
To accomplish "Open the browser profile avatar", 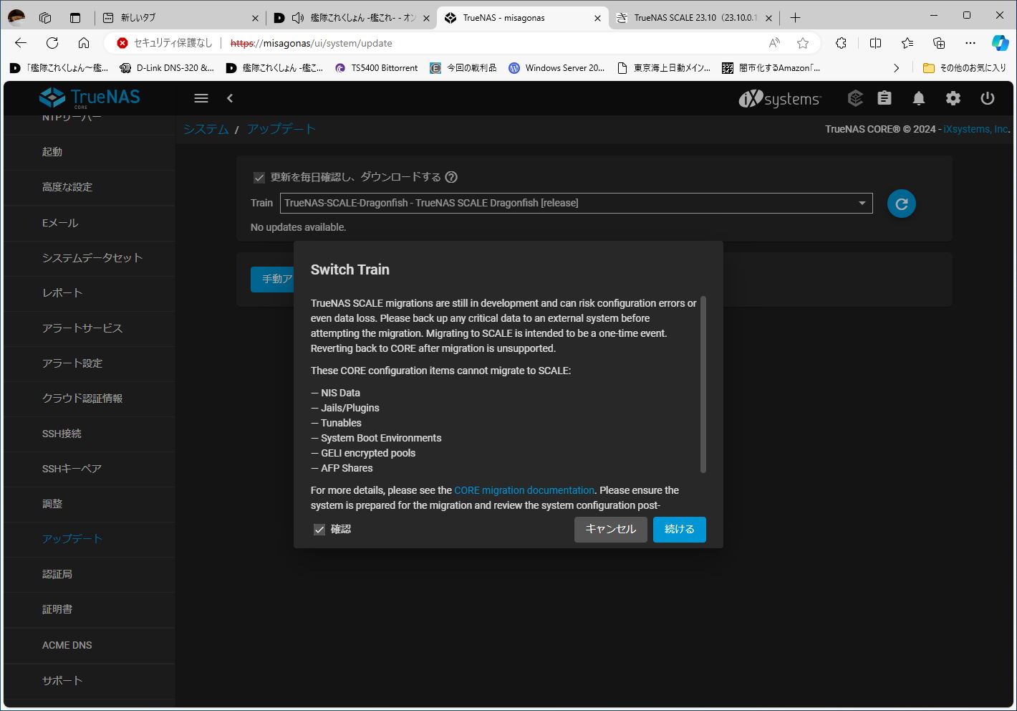I will (x=17, y=17).
